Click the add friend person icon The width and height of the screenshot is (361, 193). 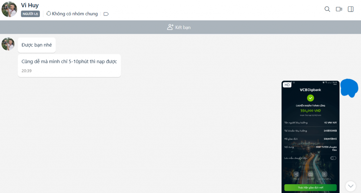tap(170, 27)
